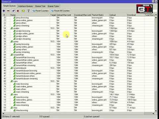Select the mars-streaming queue name
This screenshot has height=119, width=159.
[23, 92]
